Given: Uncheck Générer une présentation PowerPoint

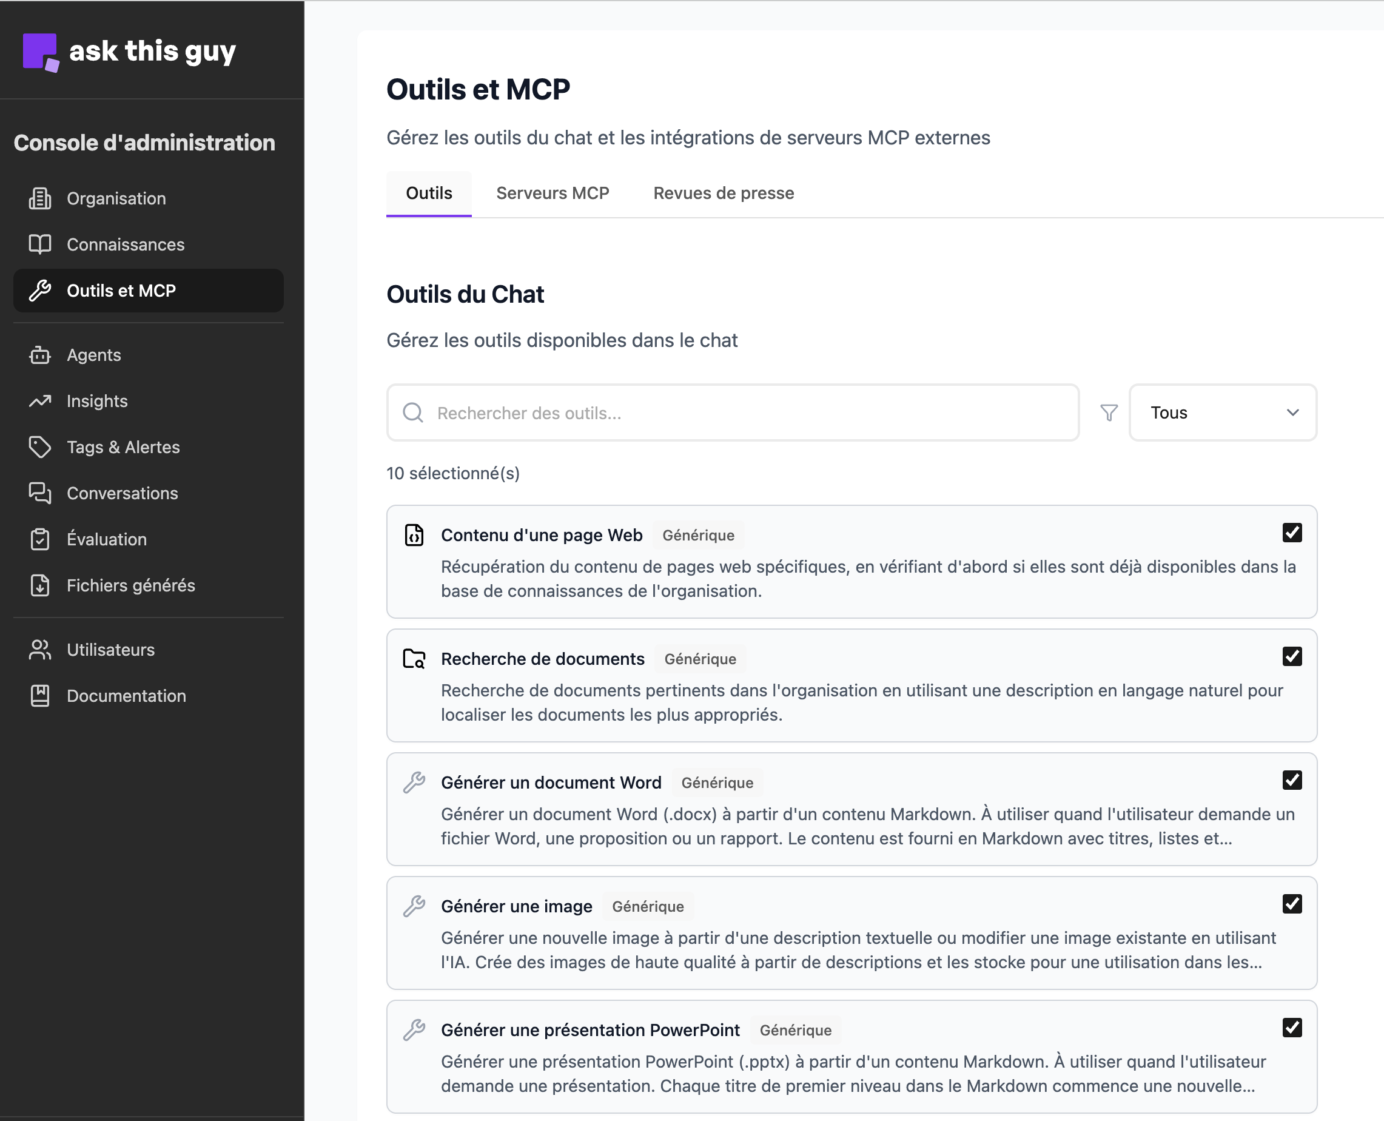Looking at the screenshot, I should pos(1292,1028).
